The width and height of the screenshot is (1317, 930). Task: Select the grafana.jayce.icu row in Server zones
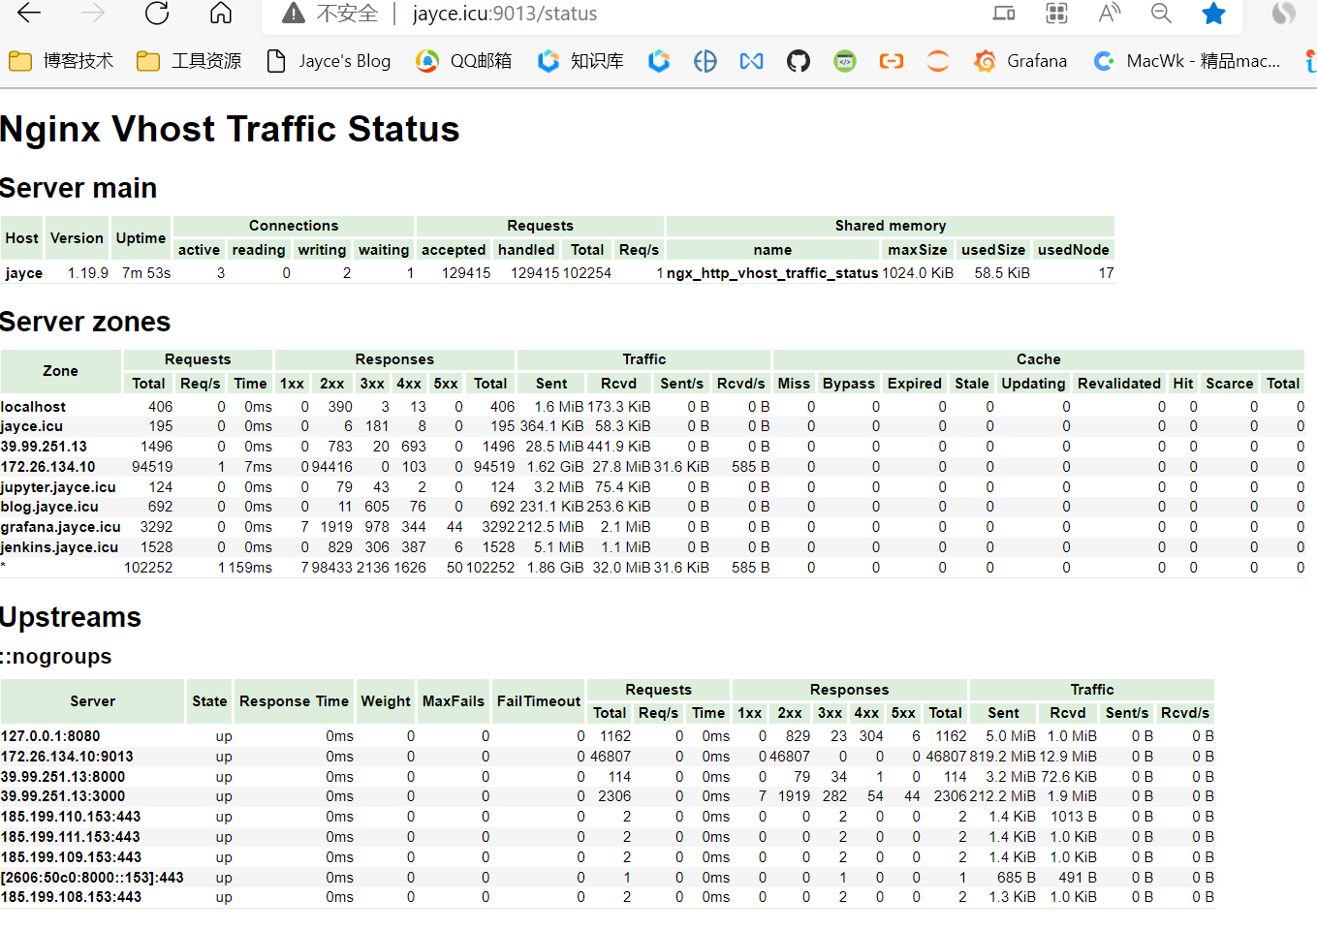coord(58,527)
